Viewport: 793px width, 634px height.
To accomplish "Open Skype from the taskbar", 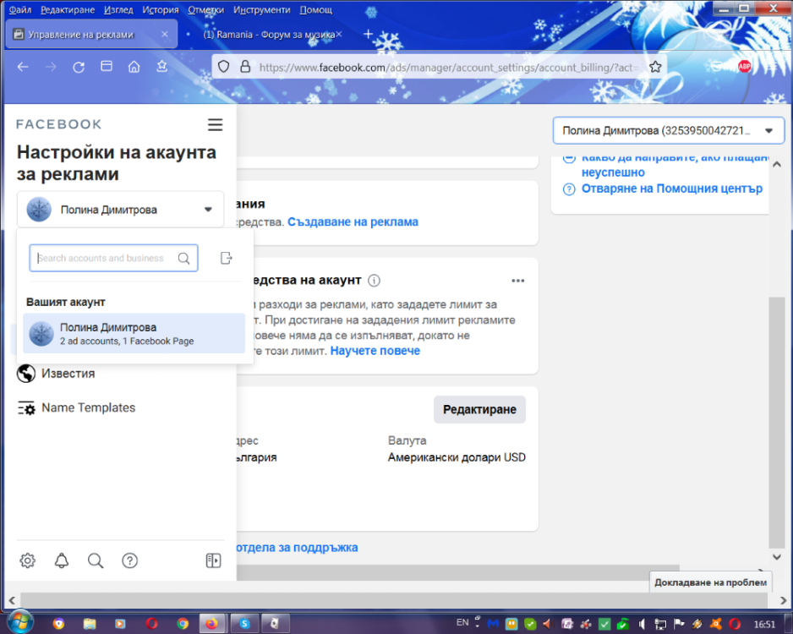I will click(245, 624).
